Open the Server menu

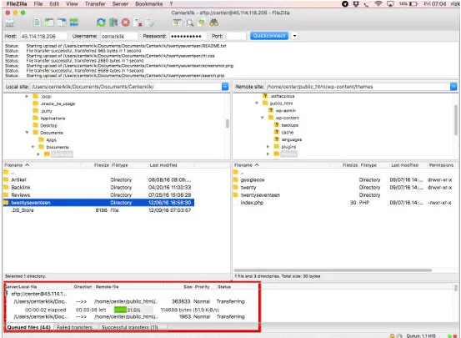click(120, 4)
